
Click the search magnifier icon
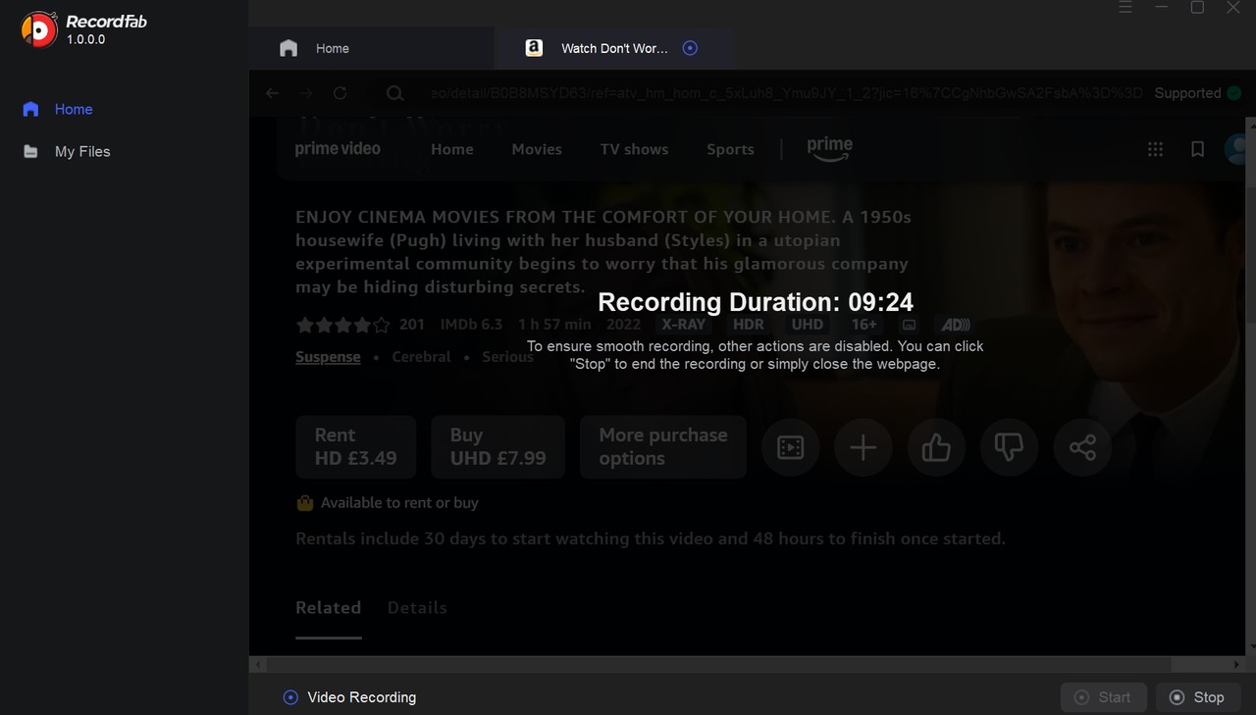[394, 93]
